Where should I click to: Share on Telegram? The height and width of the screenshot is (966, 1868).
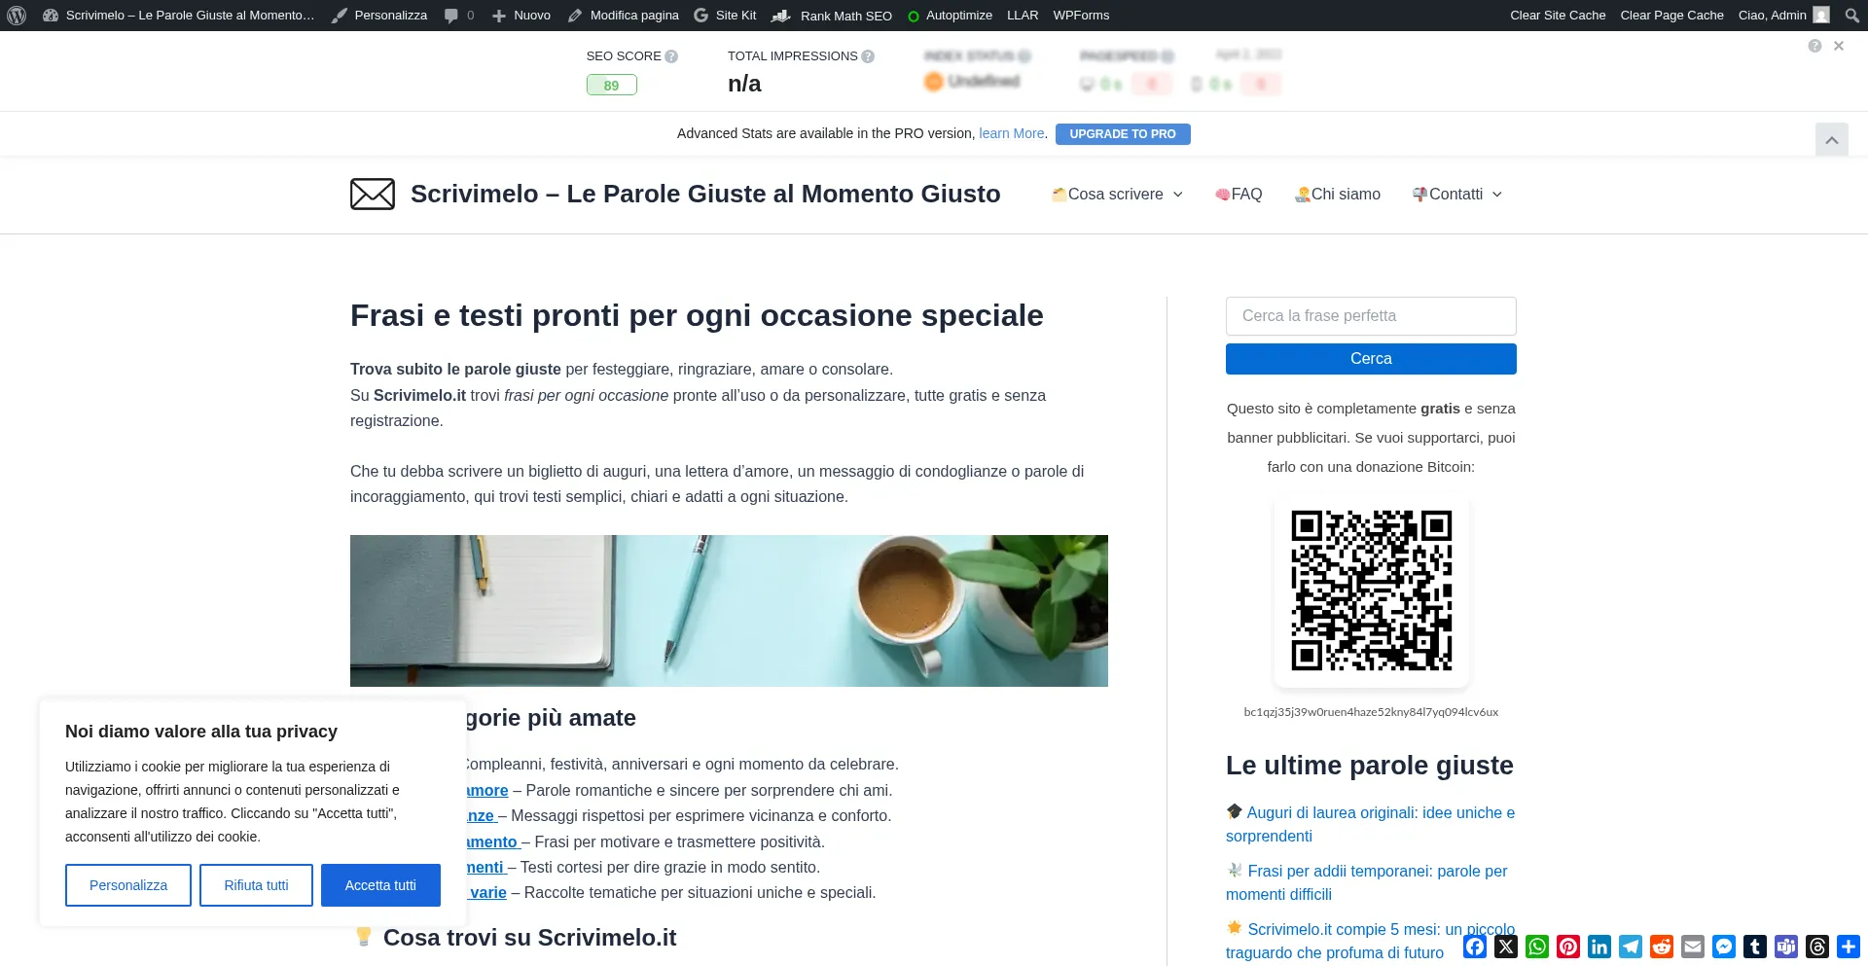[x=1631, y=947]
